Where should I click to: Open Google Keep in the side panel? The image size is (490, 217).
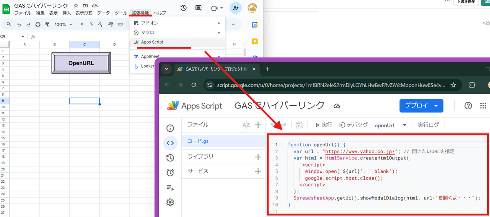pos(254,41)
